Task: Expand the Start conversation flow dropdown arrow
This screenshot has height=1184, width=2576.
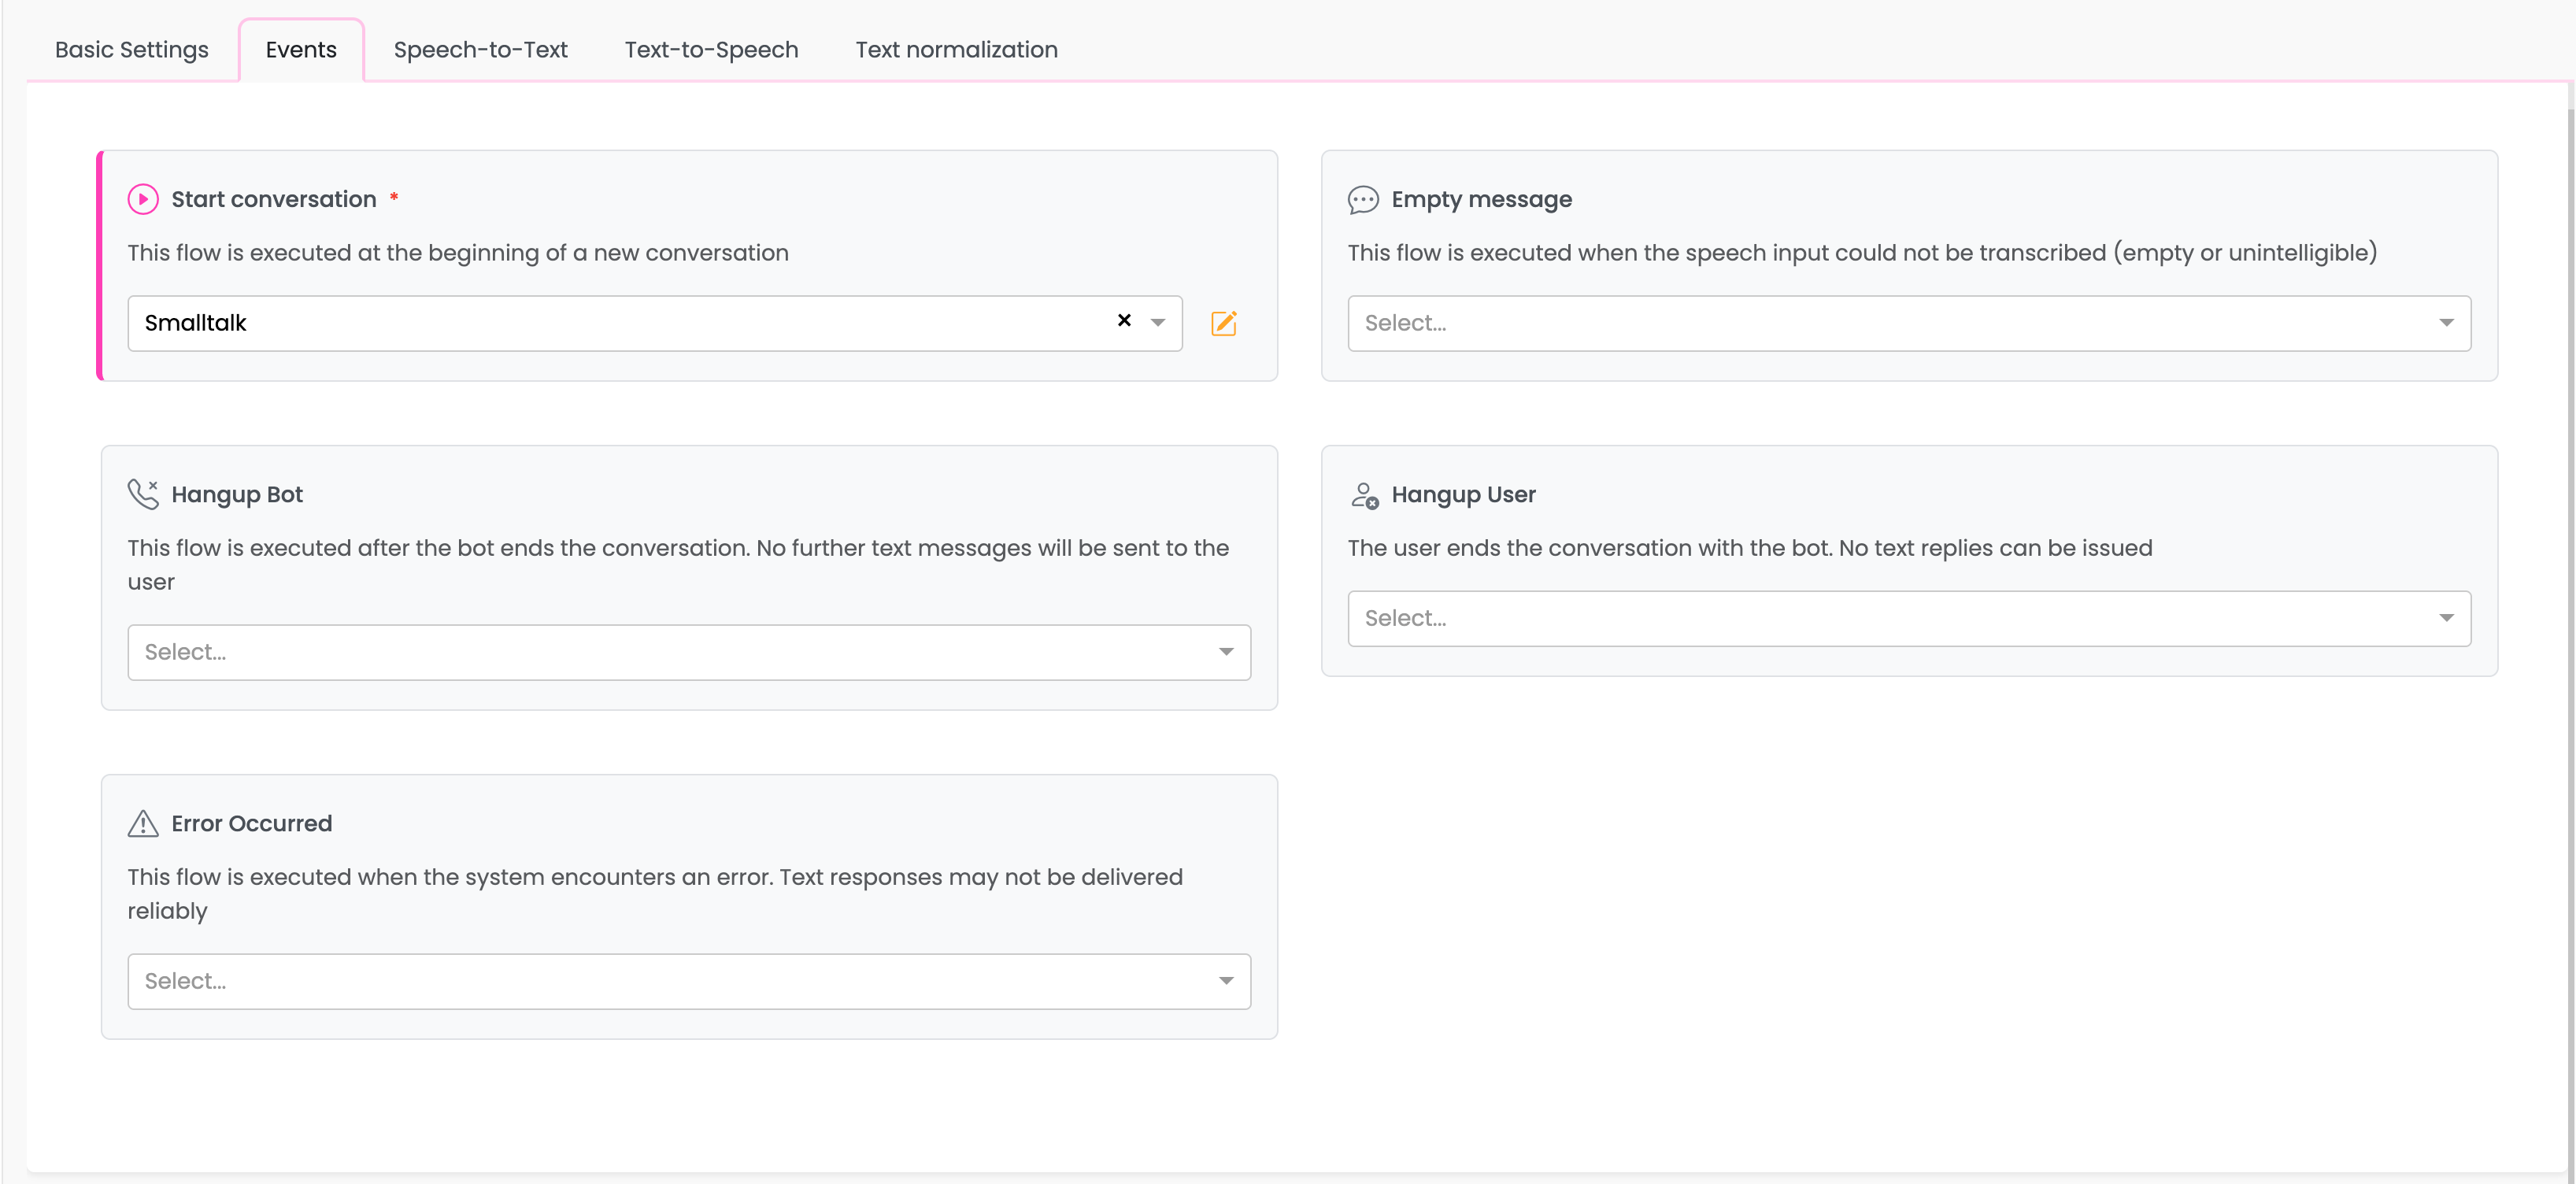Action: click(x=1158, y=322)
